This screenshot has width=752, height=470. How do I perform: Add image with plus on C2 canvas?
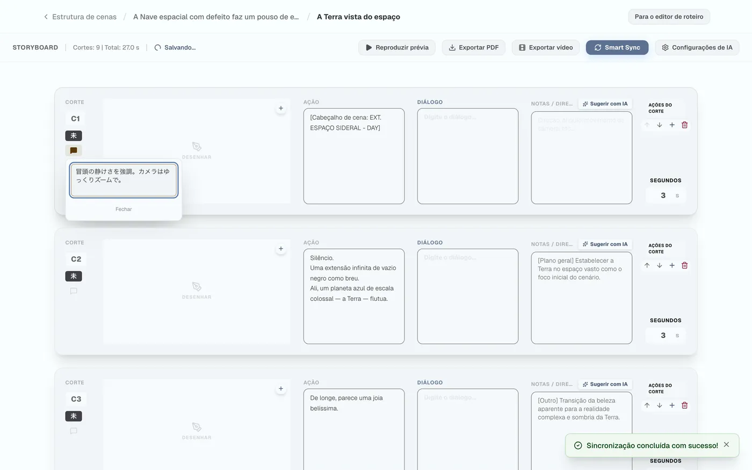click(x=281, y=249)
